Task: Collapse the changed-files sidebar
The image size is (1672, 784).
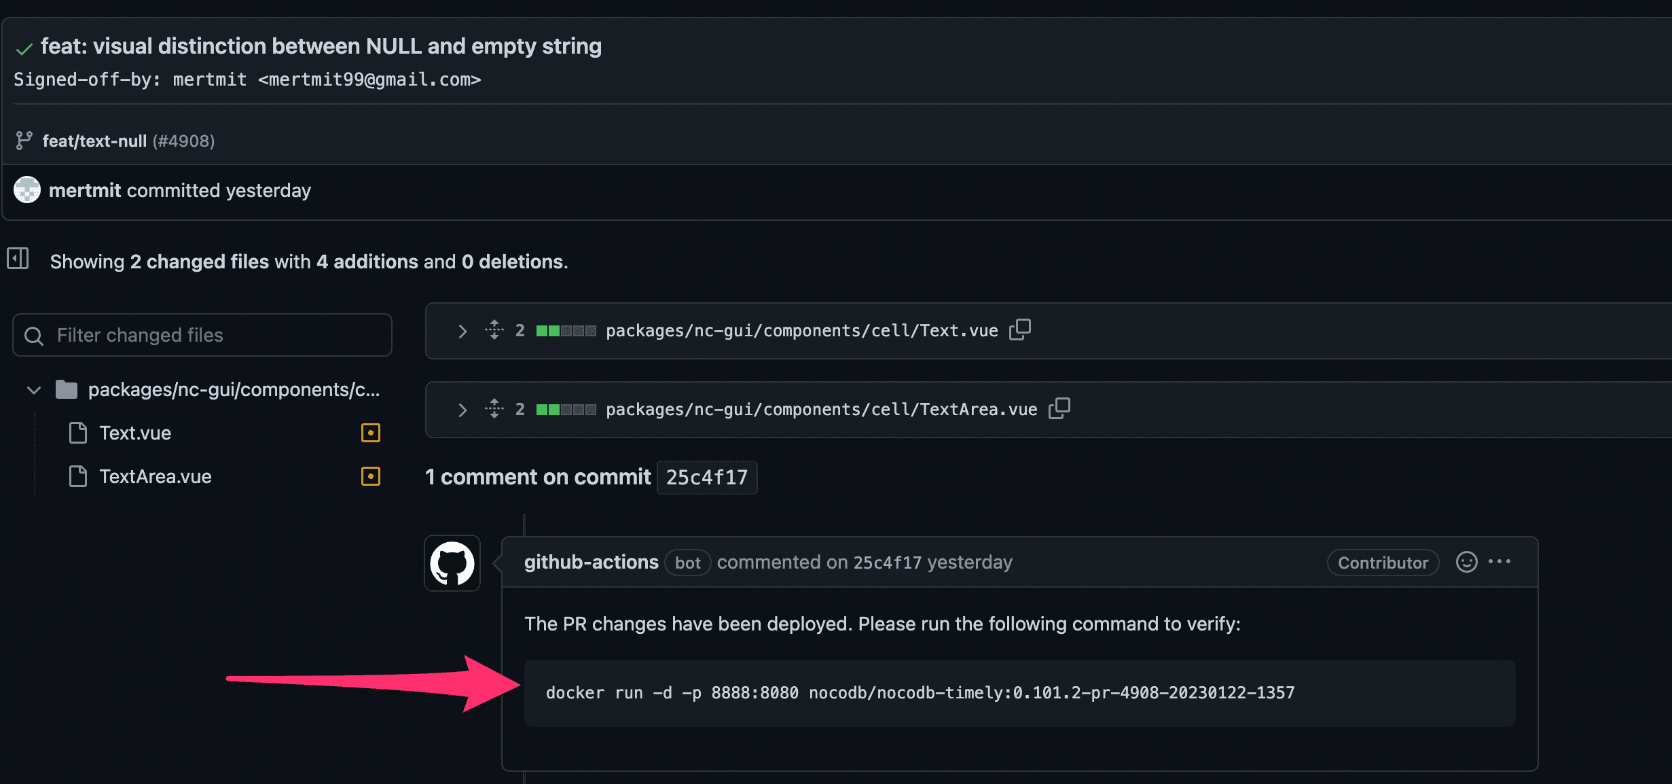Action: [17, 259]
